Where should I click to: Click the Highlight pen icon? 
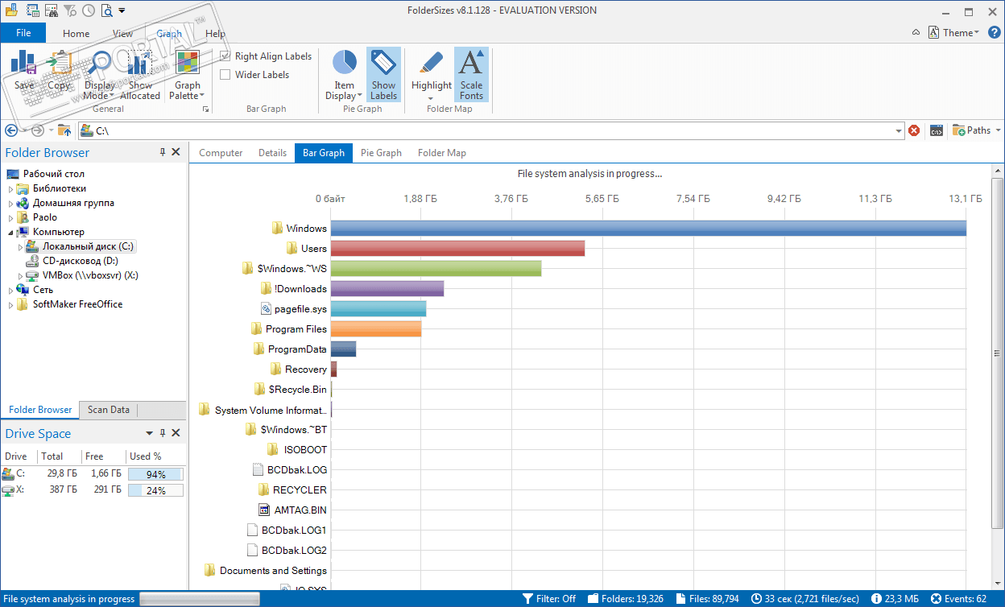click(432, 62)
